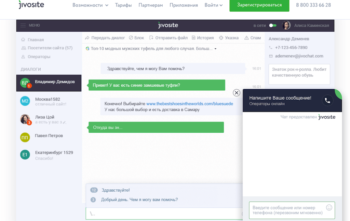Click the Block icon in chat toolbar

point(131,38)
